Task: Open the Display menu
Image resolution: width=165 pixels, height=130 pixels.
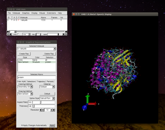Action: coord(34,13)
